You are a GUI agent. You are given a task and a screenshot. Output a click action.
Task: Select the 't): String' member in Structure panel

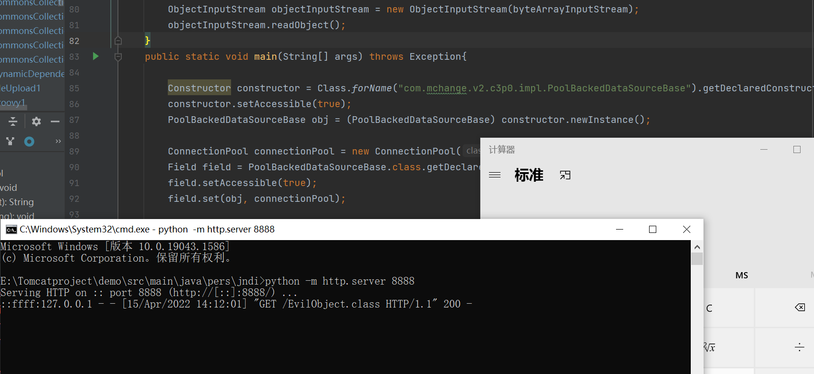tap(17, 202)
